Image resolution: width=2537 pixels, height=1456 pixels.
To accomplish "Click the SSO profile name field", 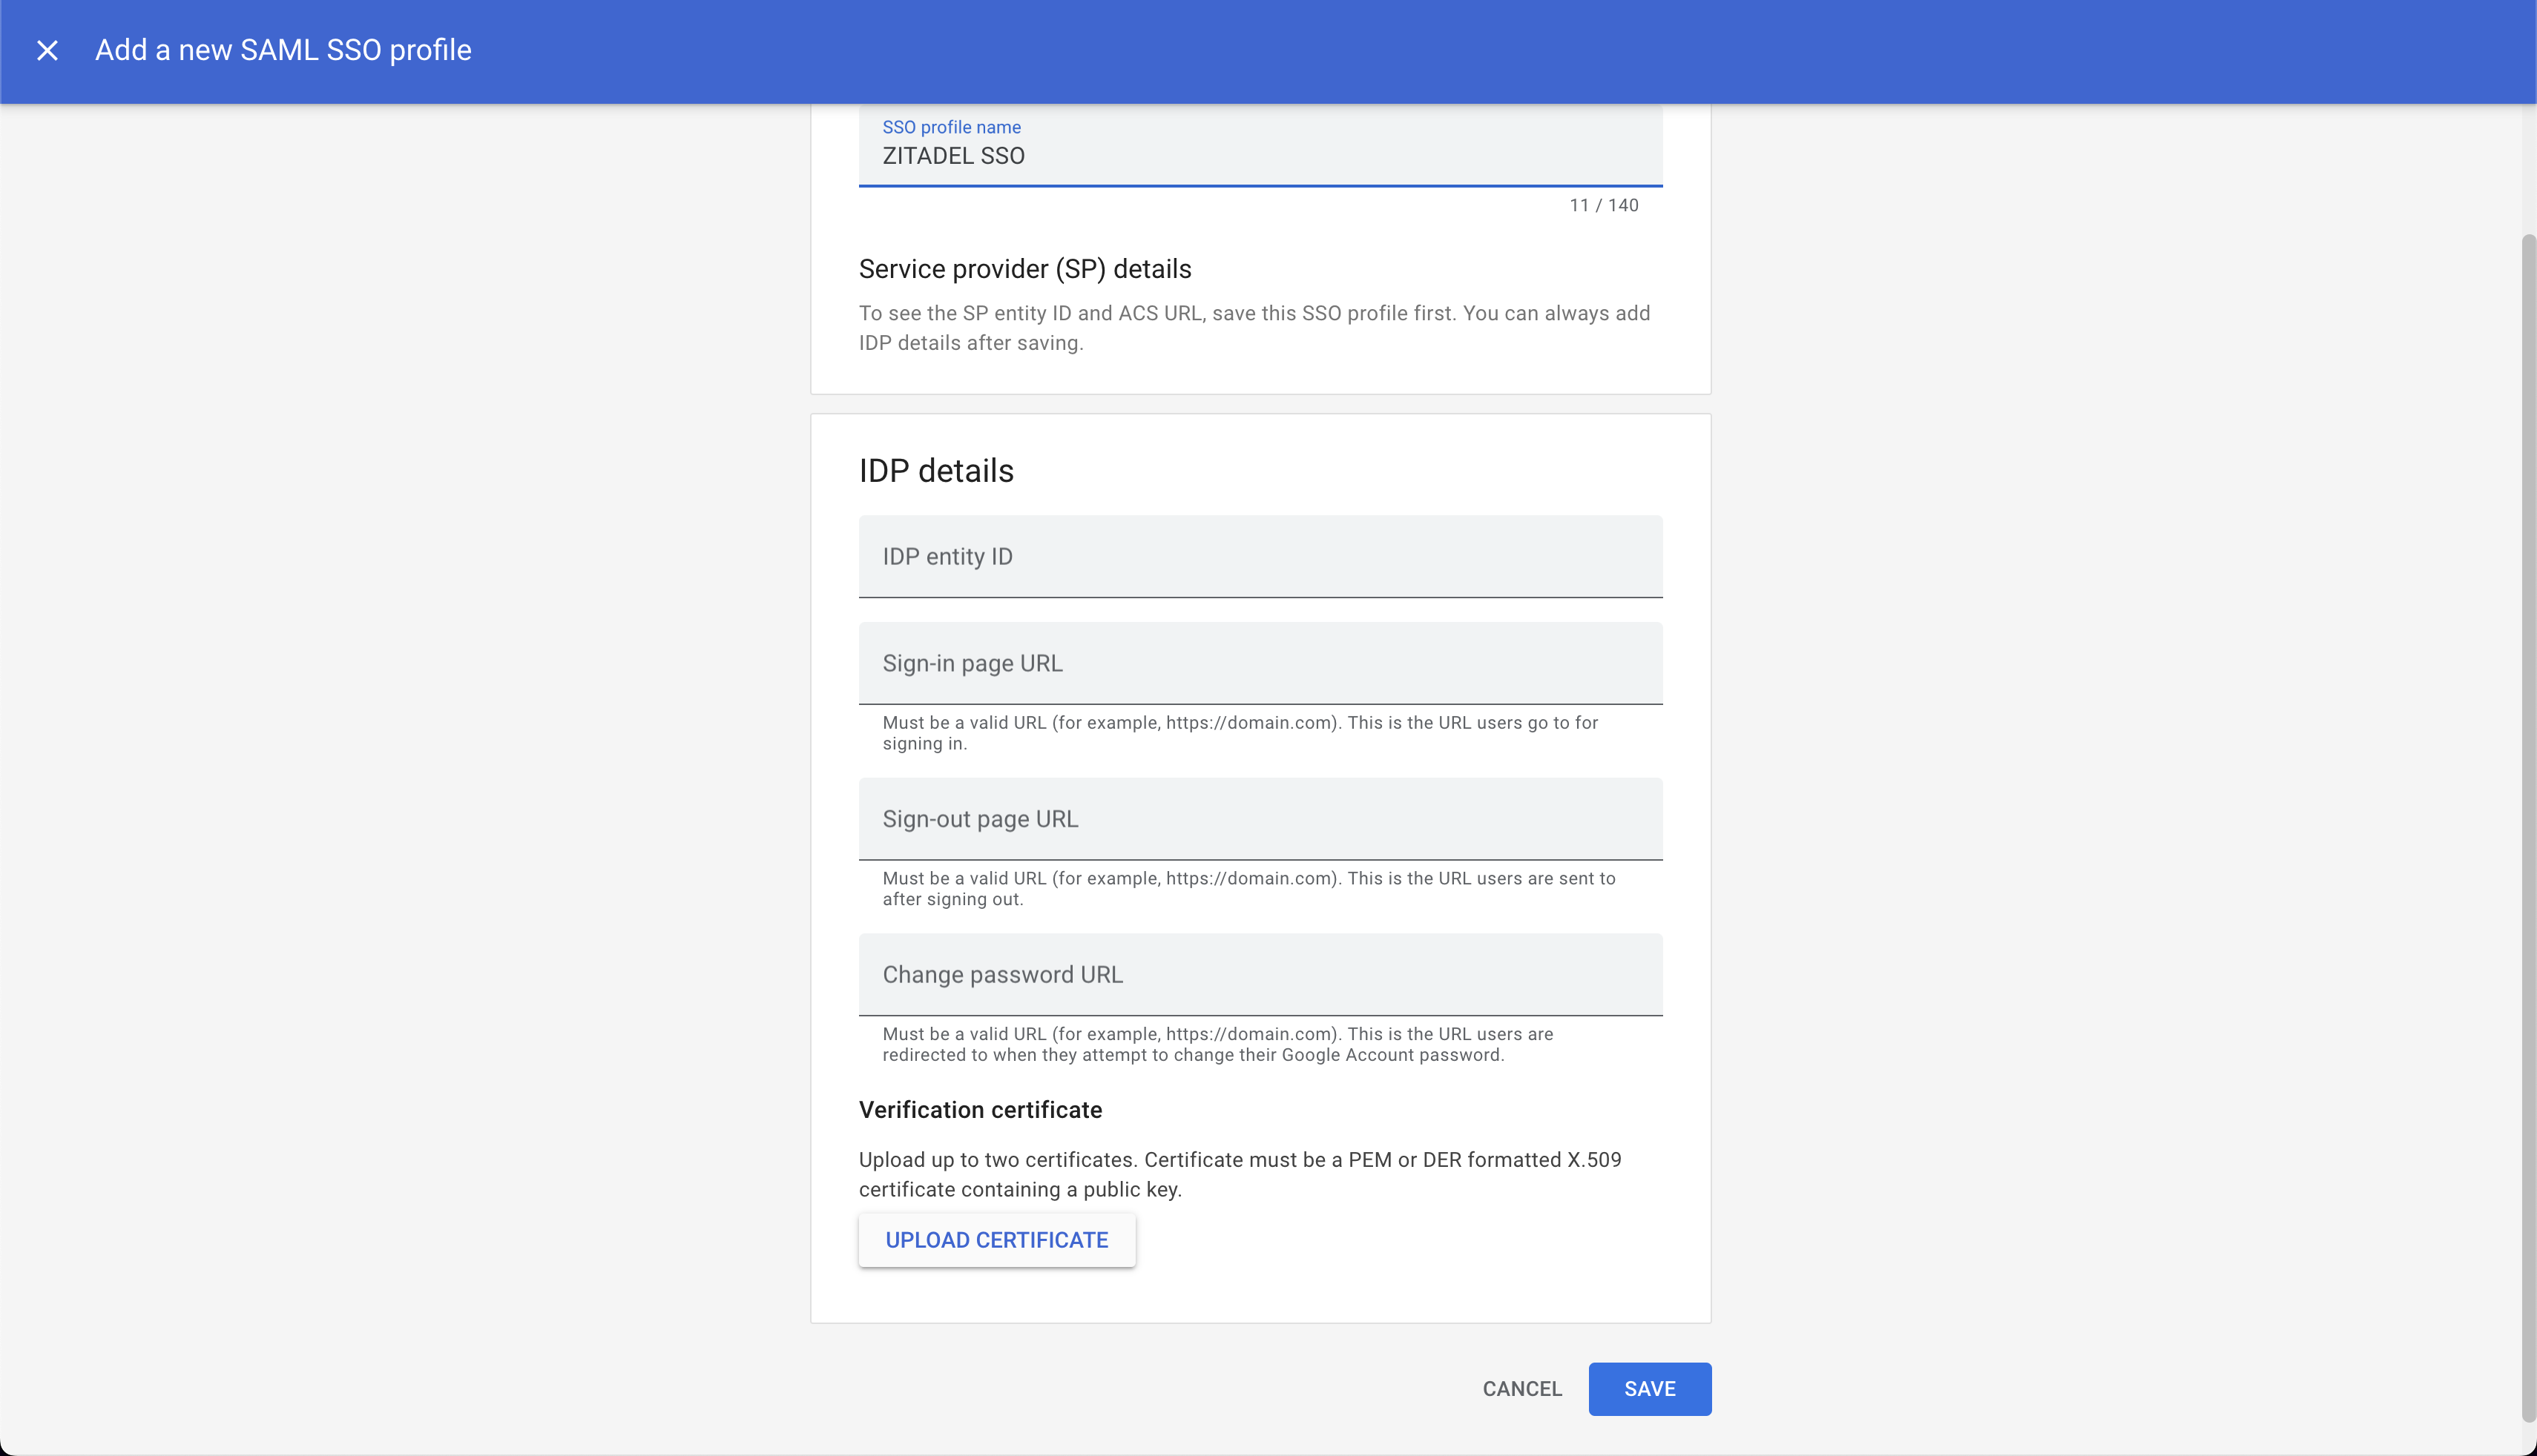I will pyautogui.click(x=1260, y=155).
